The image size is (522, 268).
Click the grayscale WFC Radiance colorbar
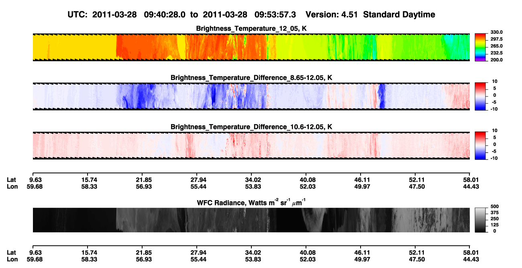(481, 219)
